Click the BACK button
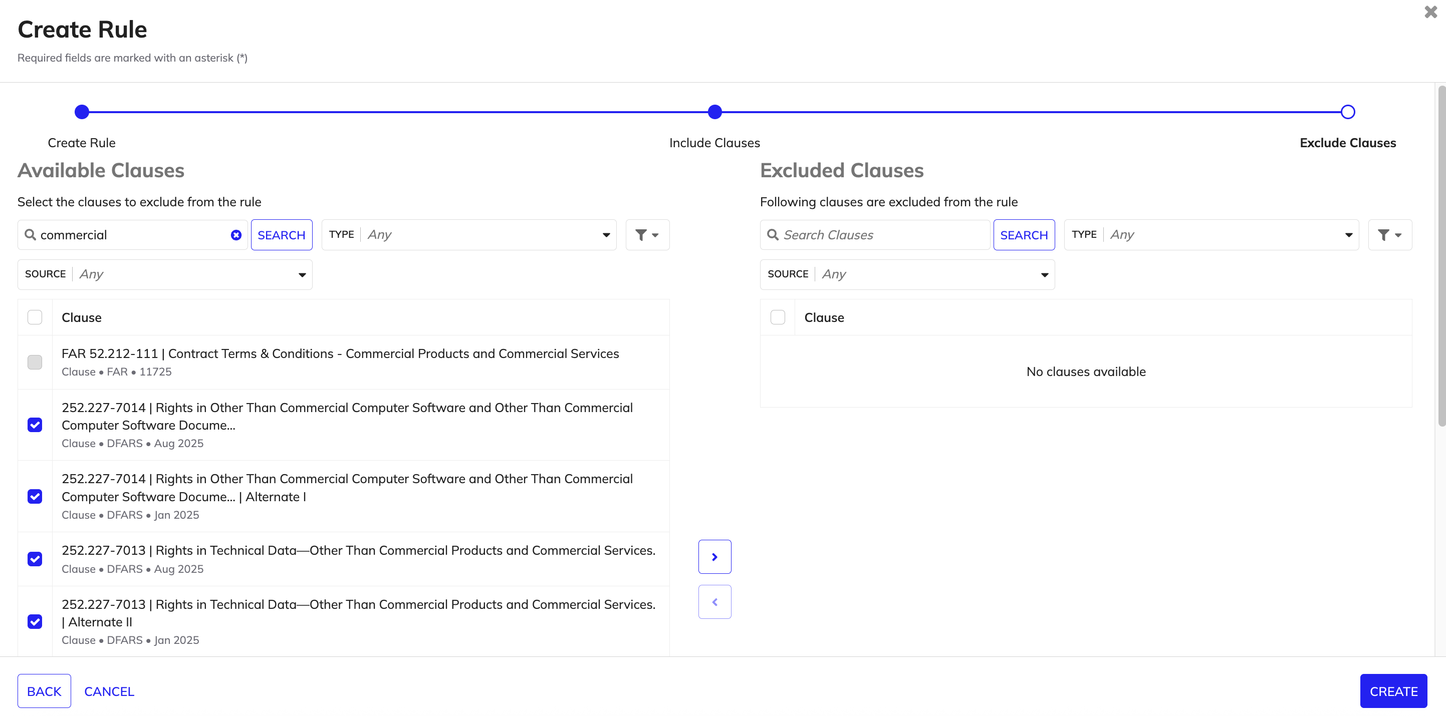This screenshot has width=1446, height=716. tap(45, 691)
